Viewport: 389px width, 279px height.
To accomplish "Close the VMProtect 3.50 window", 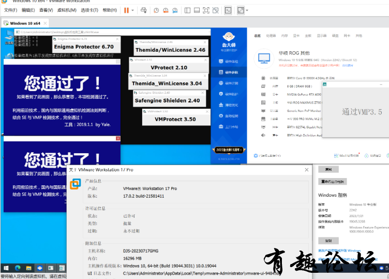I will (207, 111).
